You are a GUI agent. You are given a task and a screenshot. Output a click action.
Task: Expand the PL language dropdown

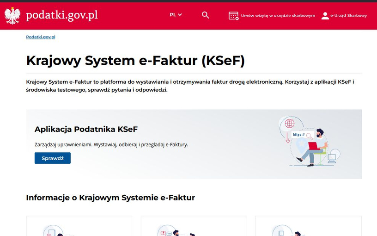[x=176, y=15]
